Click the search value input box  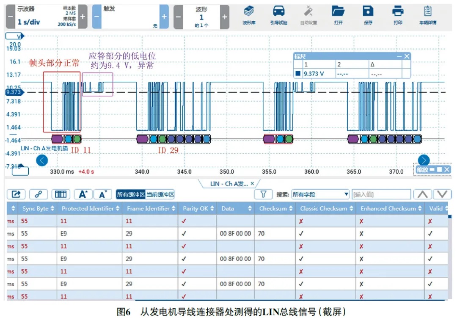(381, 194)
